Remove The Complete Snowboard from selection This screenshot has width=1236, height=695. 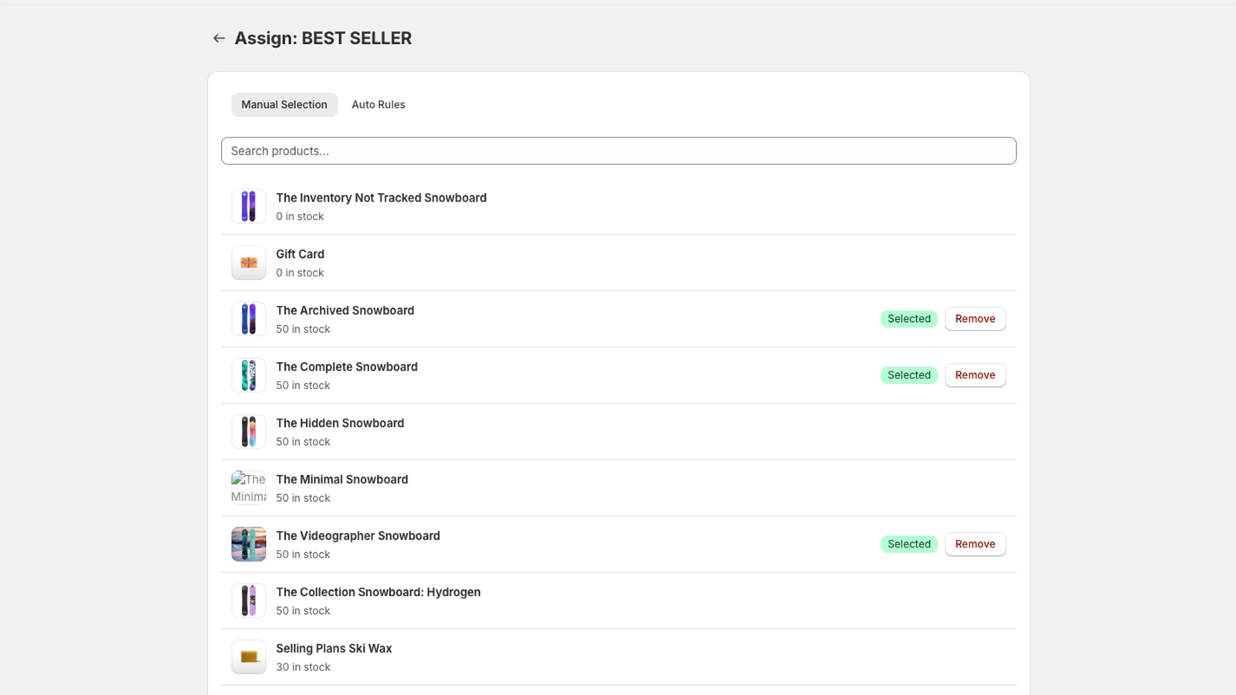(x=975, y=375)
